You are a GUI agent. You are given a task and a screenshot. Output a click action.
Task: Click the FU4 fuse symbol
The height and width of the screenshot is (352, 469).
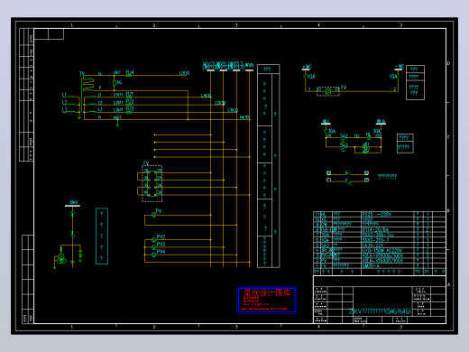click(x=129, y=76)
